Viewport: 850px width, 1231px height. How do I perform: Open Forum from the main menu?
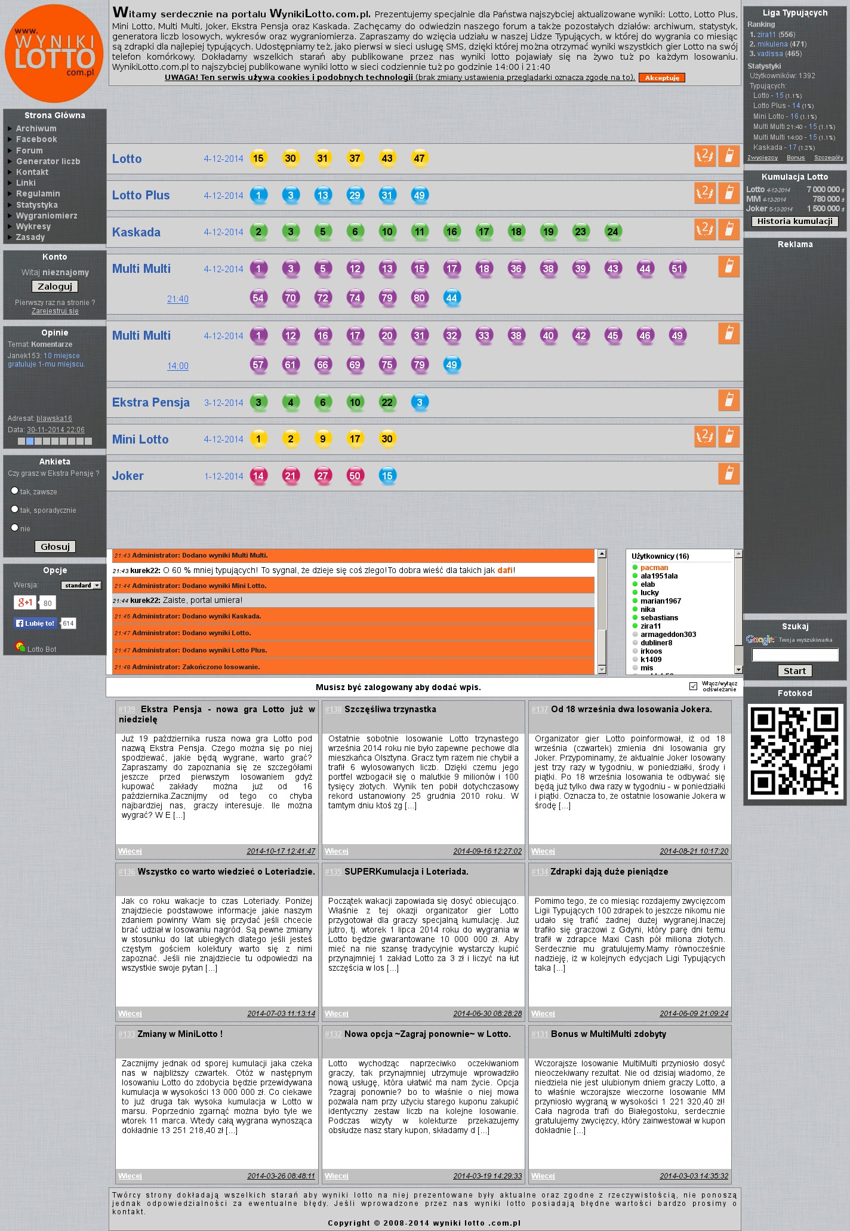29,150
